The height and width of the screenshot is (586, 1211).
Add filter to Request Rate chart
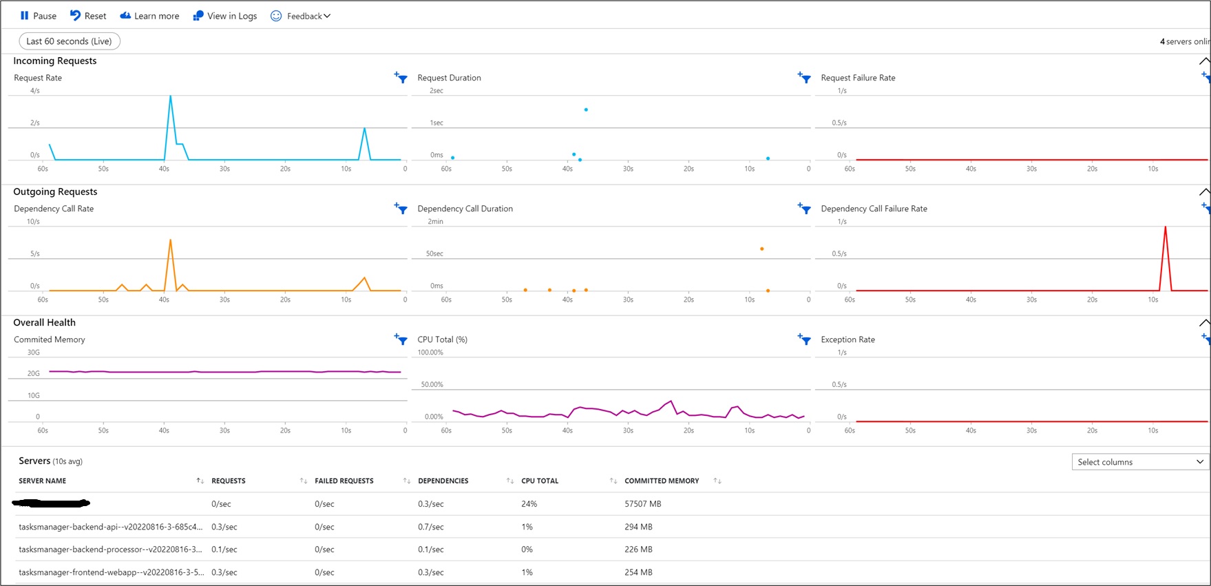(401, 78)
